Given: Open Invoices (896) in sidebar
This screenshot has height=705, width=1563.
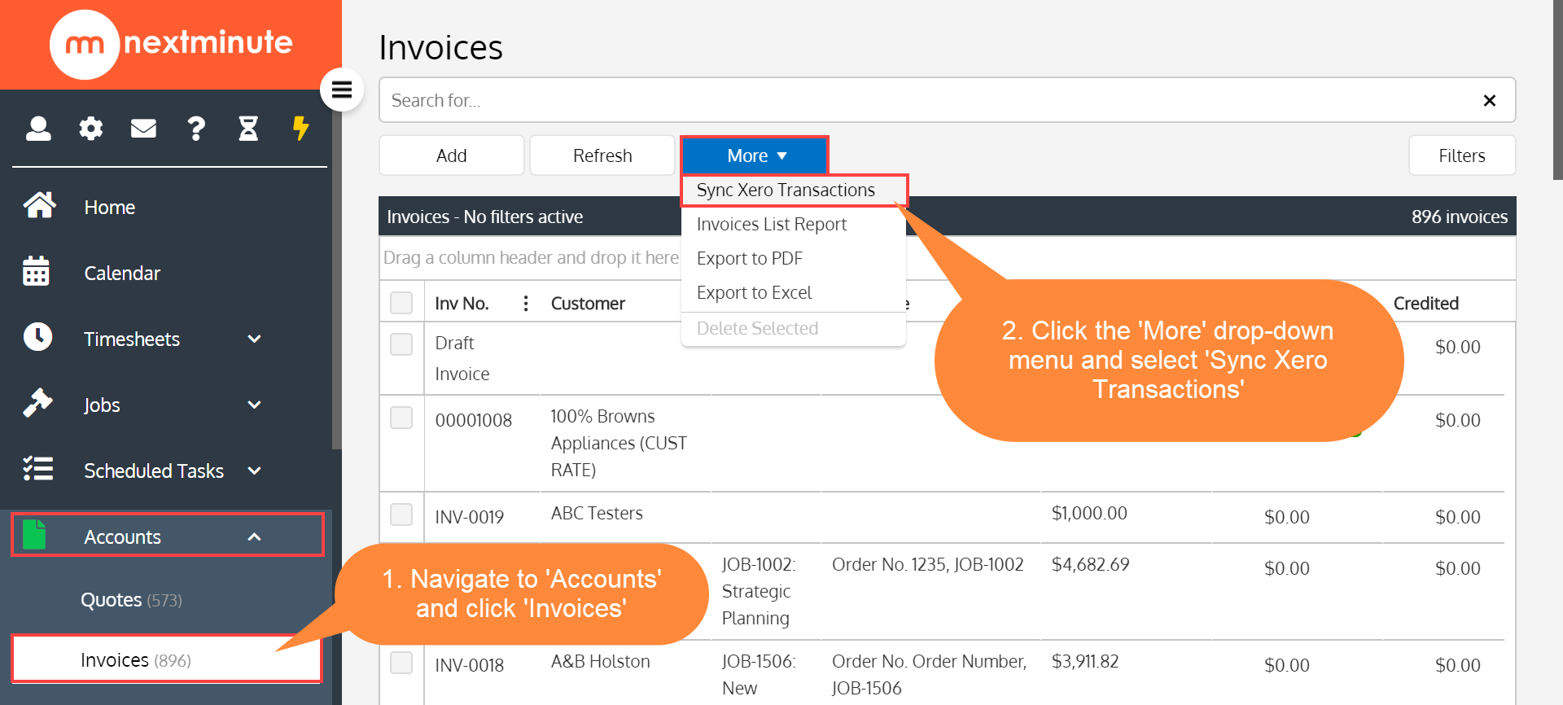Looking at the screenshot, I should click(x=167, y=659).
